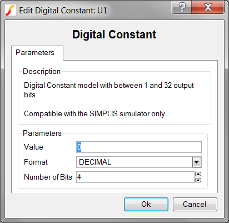Select the highlighted 0 in Value box
The height and width of the screenshot is (223, 229).
[x=79, y=147]
